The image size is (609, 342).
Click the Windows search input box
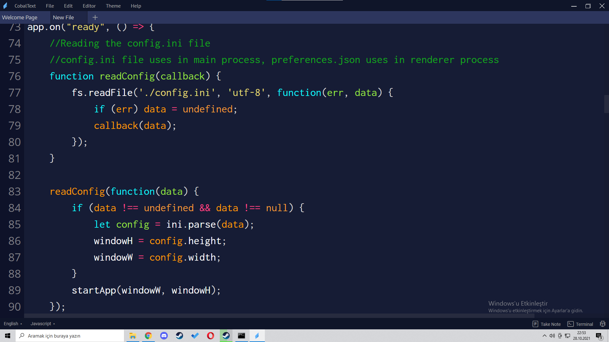click(70, 336)
